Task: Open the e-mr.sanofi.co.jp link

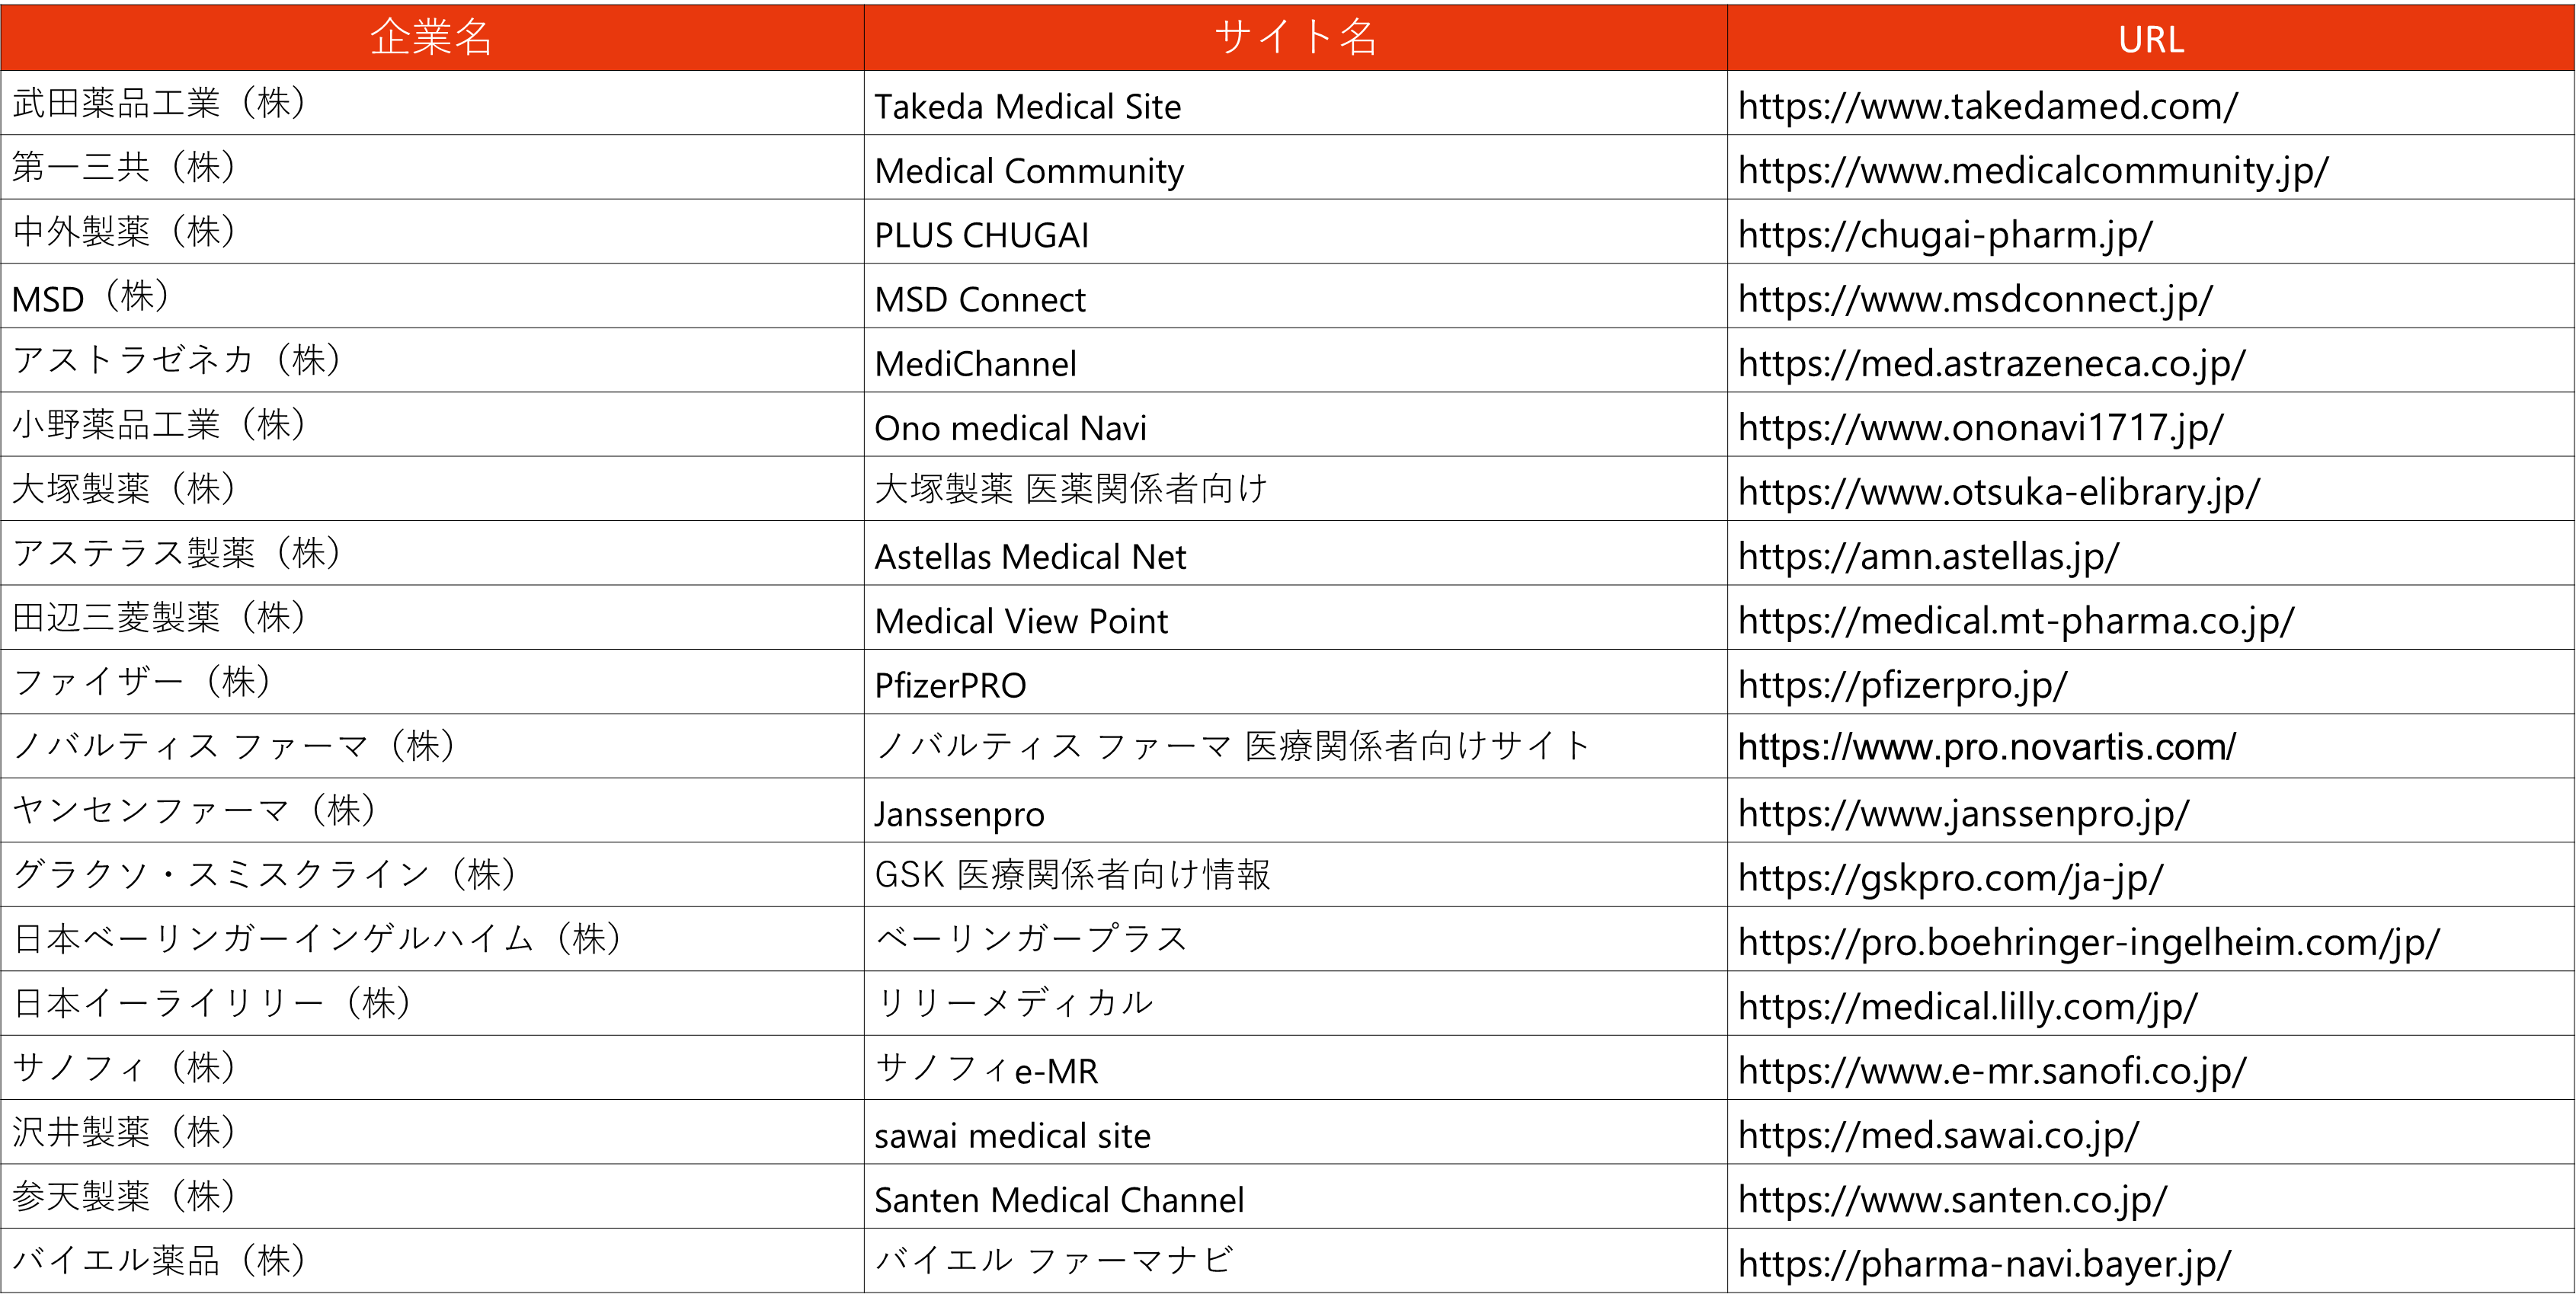Action: pos(1991,1071)
